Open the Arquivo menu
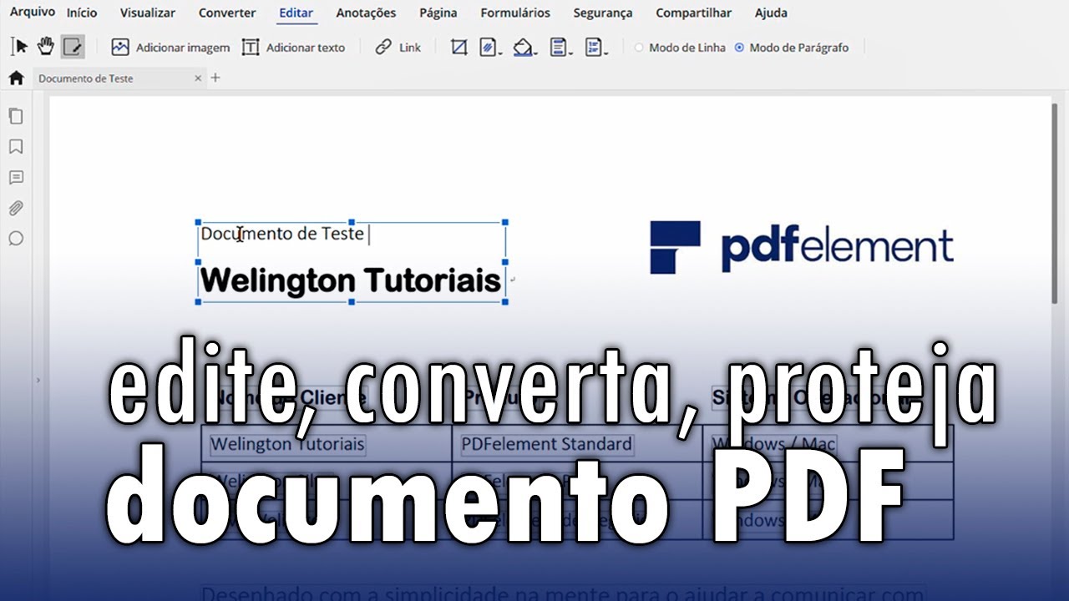 pos(32,13)
